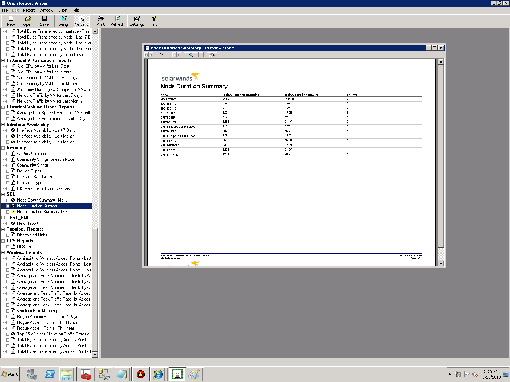The width and height of the screenshot is (510, 382).
Task: Click the report tree scroll down arrow
Action: click(95, 354)
